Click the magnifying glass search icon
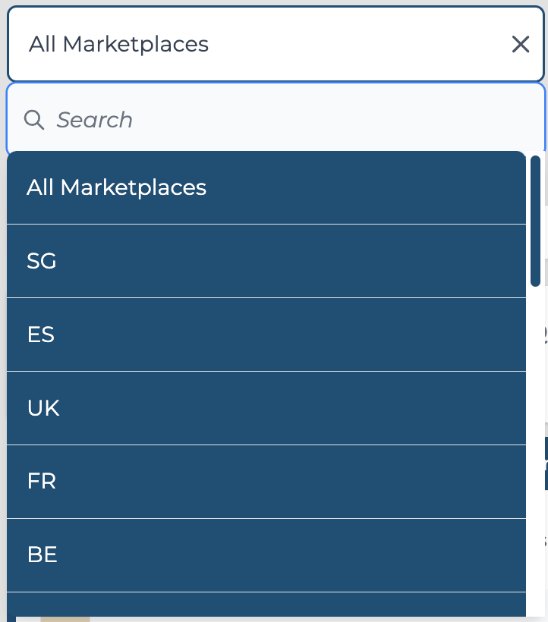The width and height of the screenshot is (548, 622). click(x=33, y=120)
